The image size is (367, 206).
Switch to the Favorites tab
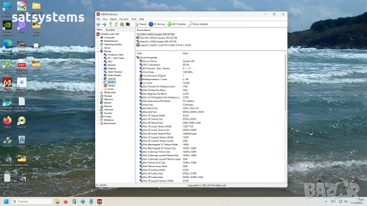click(x=110, y=30)
